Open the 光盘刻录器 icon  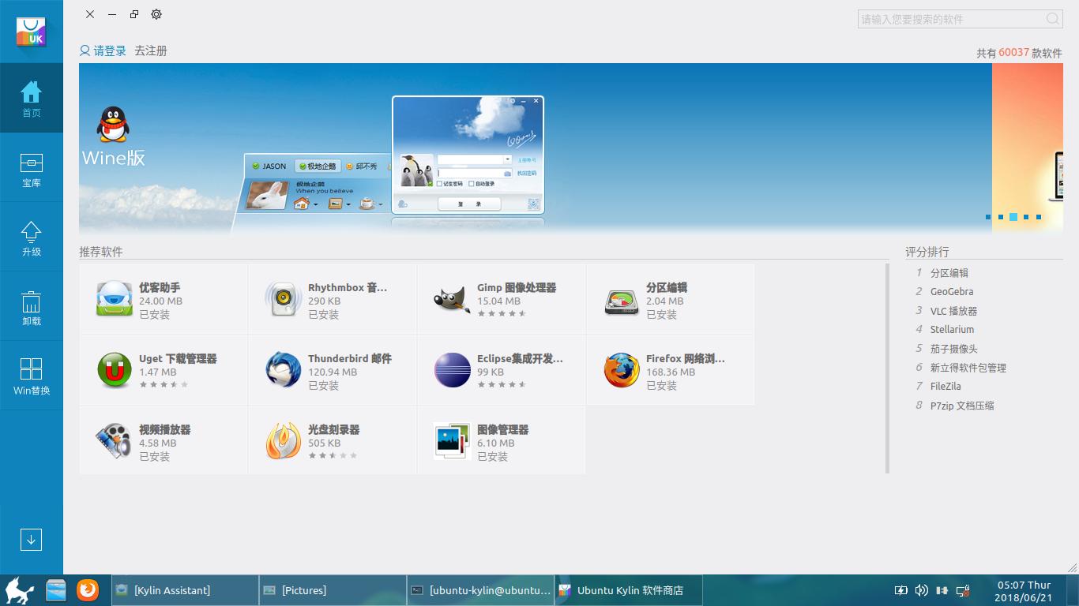click(284, 441)
